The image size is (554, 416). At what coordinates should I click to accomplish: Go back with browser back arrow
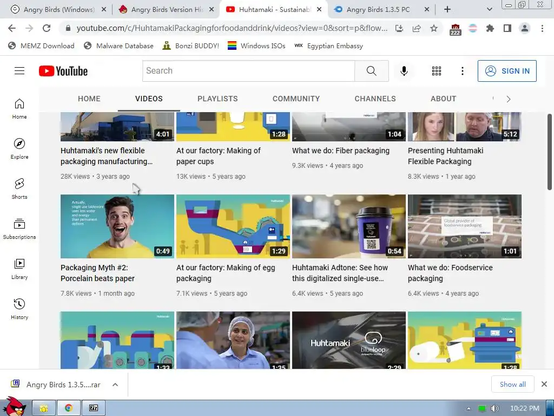pyautogui.click(x=12, y=28)
